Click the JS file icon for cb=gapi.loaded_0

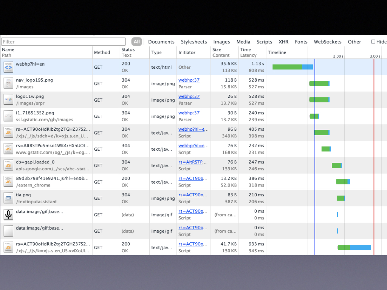8,165
